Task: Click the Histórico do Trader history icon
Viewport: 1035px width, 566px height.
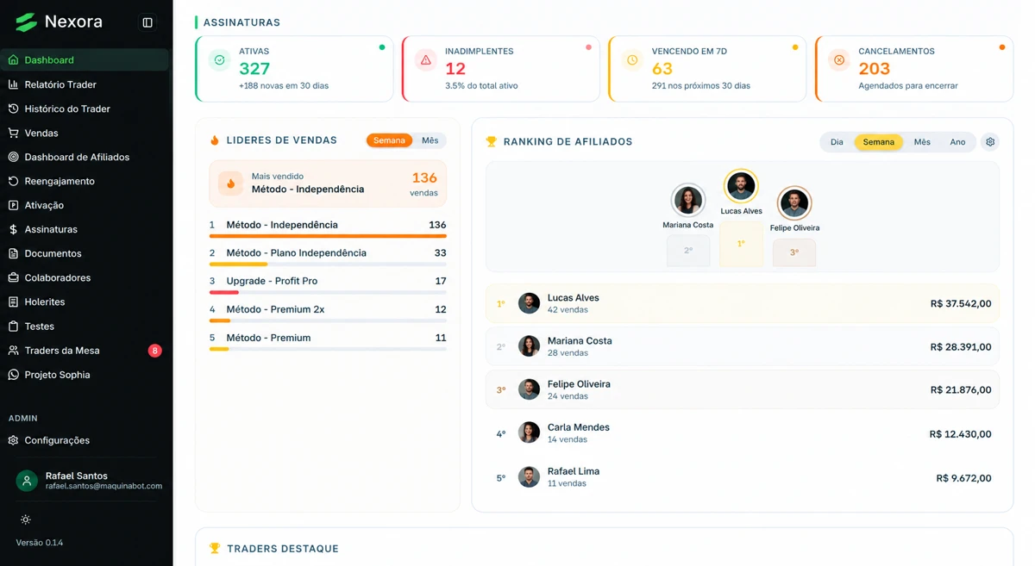Action: coord(13,109)
